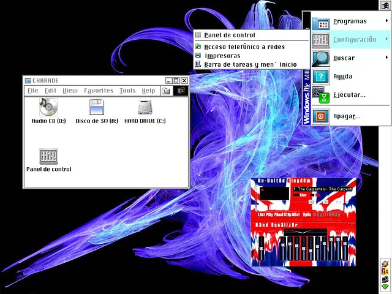Open the Audio CD (D:) drive icon

tap(48, 107)
